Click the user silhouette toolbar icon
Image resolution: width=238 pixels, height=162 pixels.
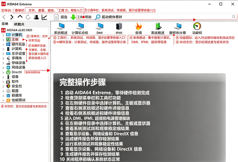(36, 17)
